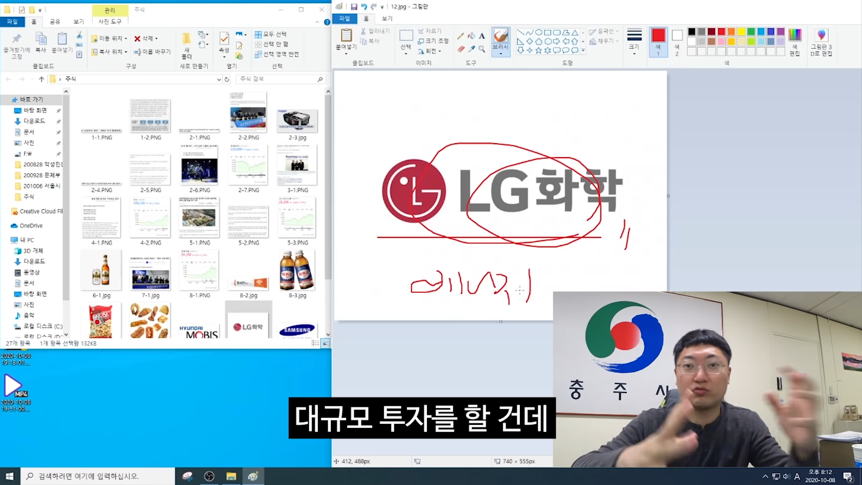Click Select none (선택 안 함) in Explorer
Image resolution: width=862 pixels, height=485 pixels.
pyautogui.click(x=272, y=44)
